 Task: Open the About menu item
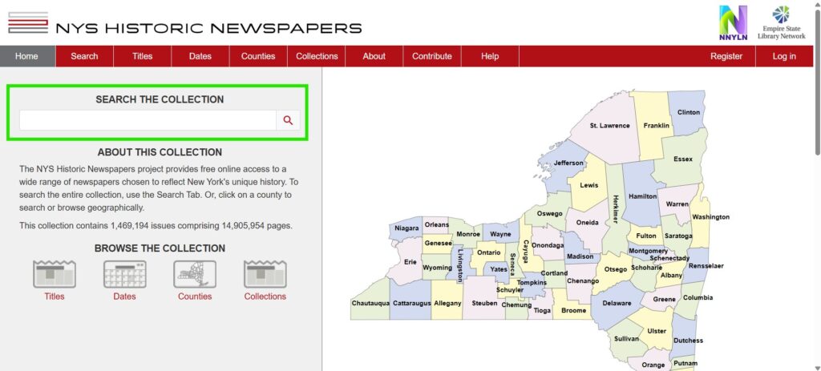click(374, 56)
